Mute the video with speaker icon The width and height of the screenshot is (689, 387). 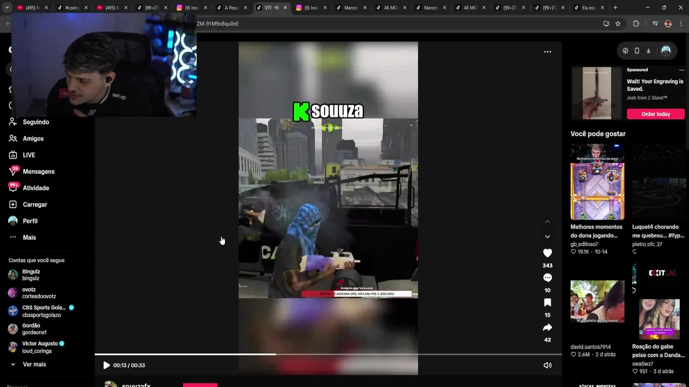[547, 365]
